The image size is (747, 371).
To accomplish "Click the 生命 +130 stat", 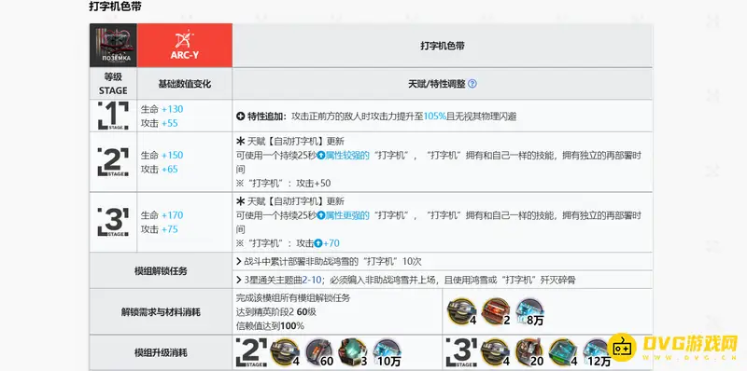I will pyautogui.click(x=162, y=109).
